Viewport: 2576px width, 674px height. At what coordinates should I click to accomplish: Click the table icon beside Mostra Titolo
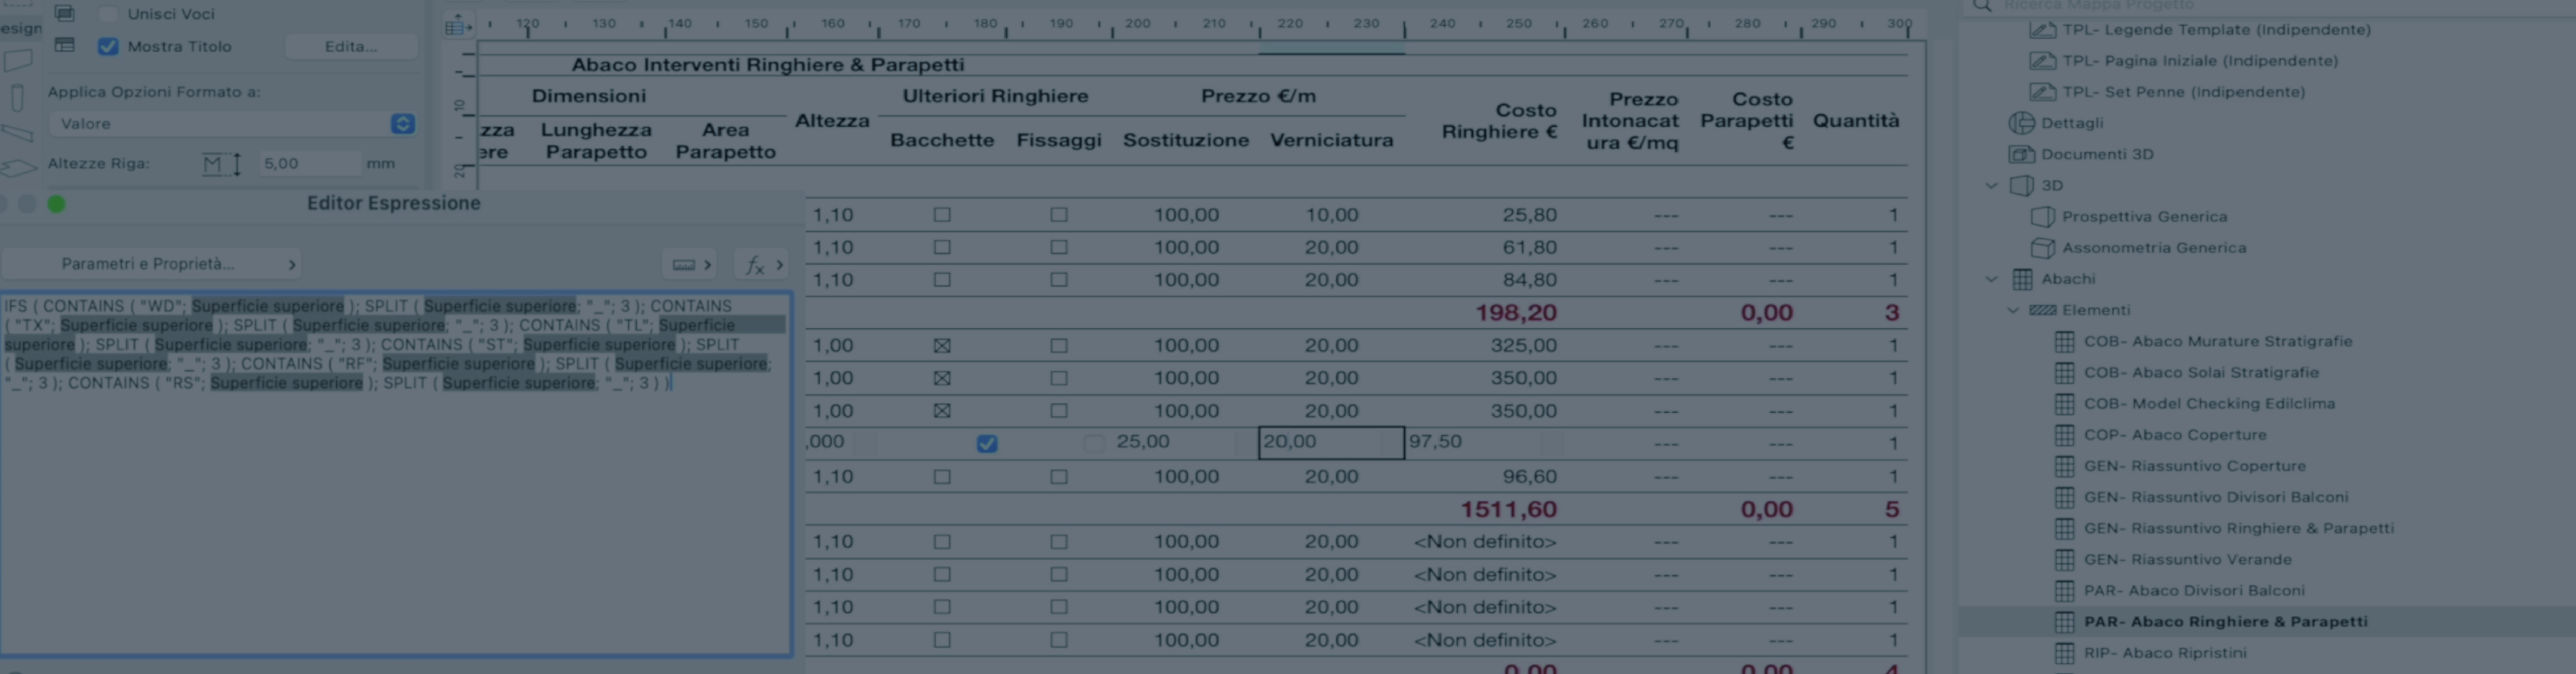point(65,45)
